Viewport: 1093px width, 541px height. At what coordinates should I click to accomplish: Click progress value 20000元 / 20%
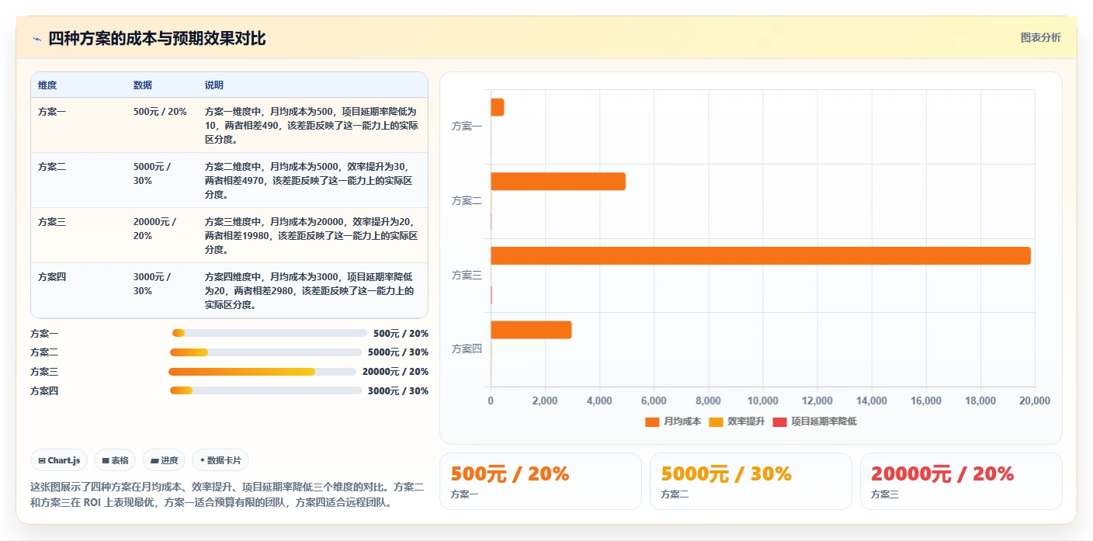tap(395, 372)
